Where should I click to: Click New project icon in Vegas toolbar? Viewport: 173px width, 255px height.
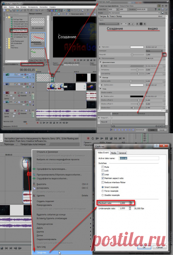click(x=5, y=10)
